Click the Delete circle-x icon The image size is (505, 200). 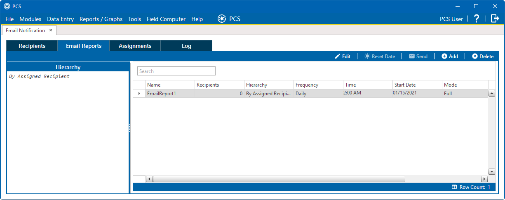tap(475, 56)
